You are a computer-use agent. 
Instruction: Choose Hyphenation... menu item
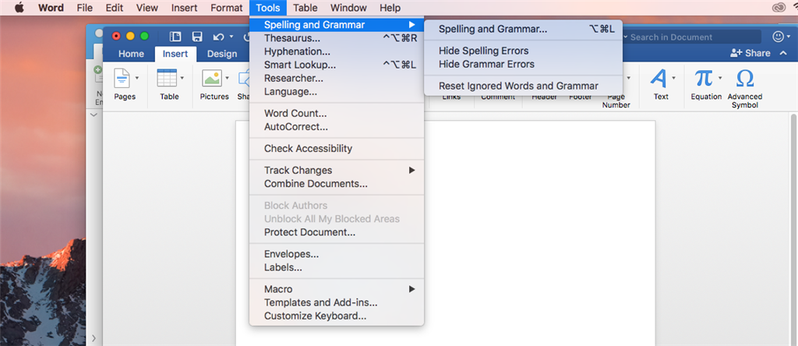(337, 51)
